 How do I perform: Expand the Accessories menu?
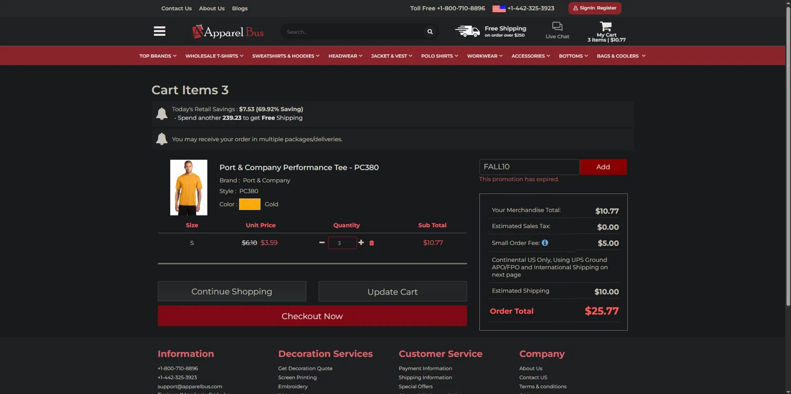click(x=530, y=56)
